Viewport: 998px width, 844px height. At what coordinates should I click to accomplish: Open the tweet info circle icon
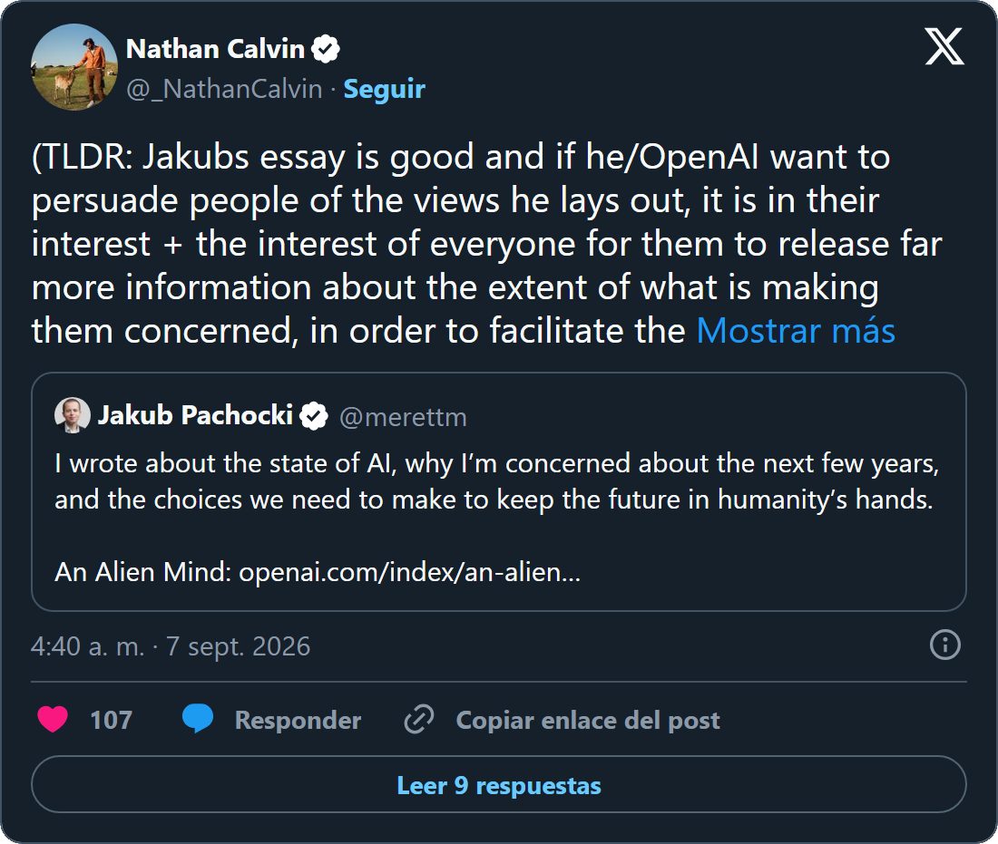944,645
